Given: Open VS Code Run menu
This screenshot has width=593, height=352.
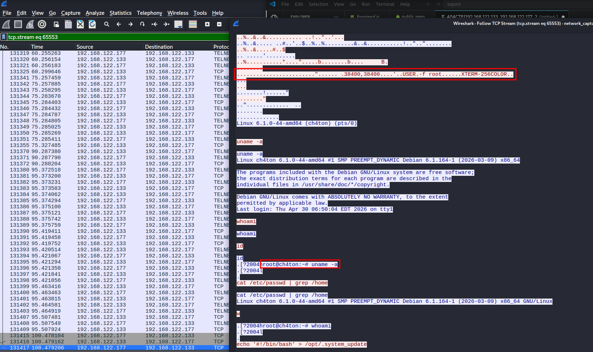Looking at the screenshot, I should [366, 4].
